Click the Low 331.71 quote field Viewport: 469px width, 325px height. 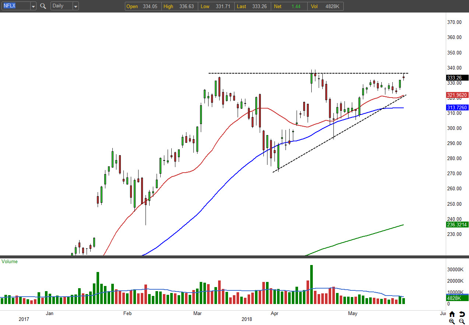pos(216,6)
